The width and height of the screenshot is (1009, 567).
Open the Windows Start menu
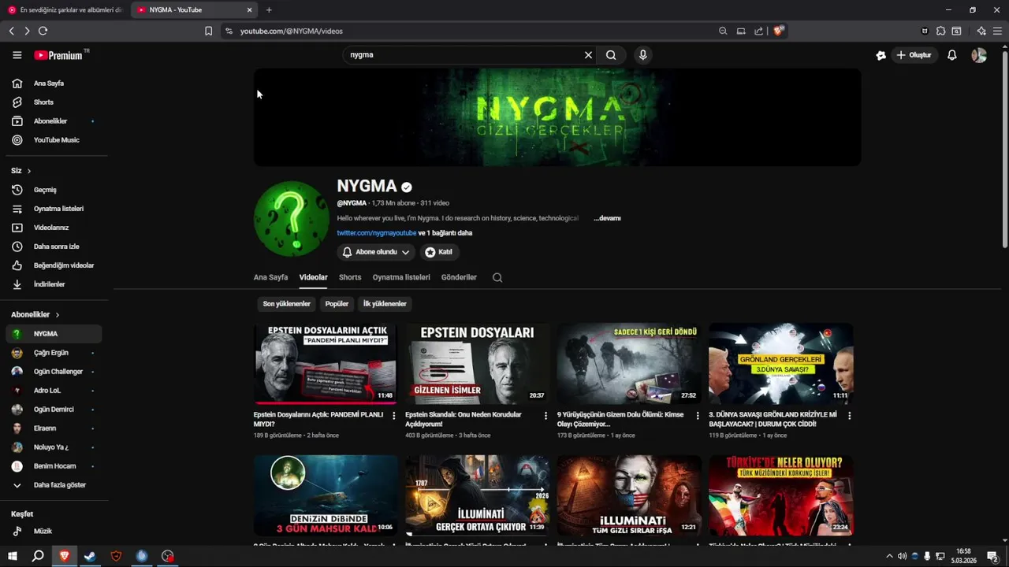click(13, 556)
